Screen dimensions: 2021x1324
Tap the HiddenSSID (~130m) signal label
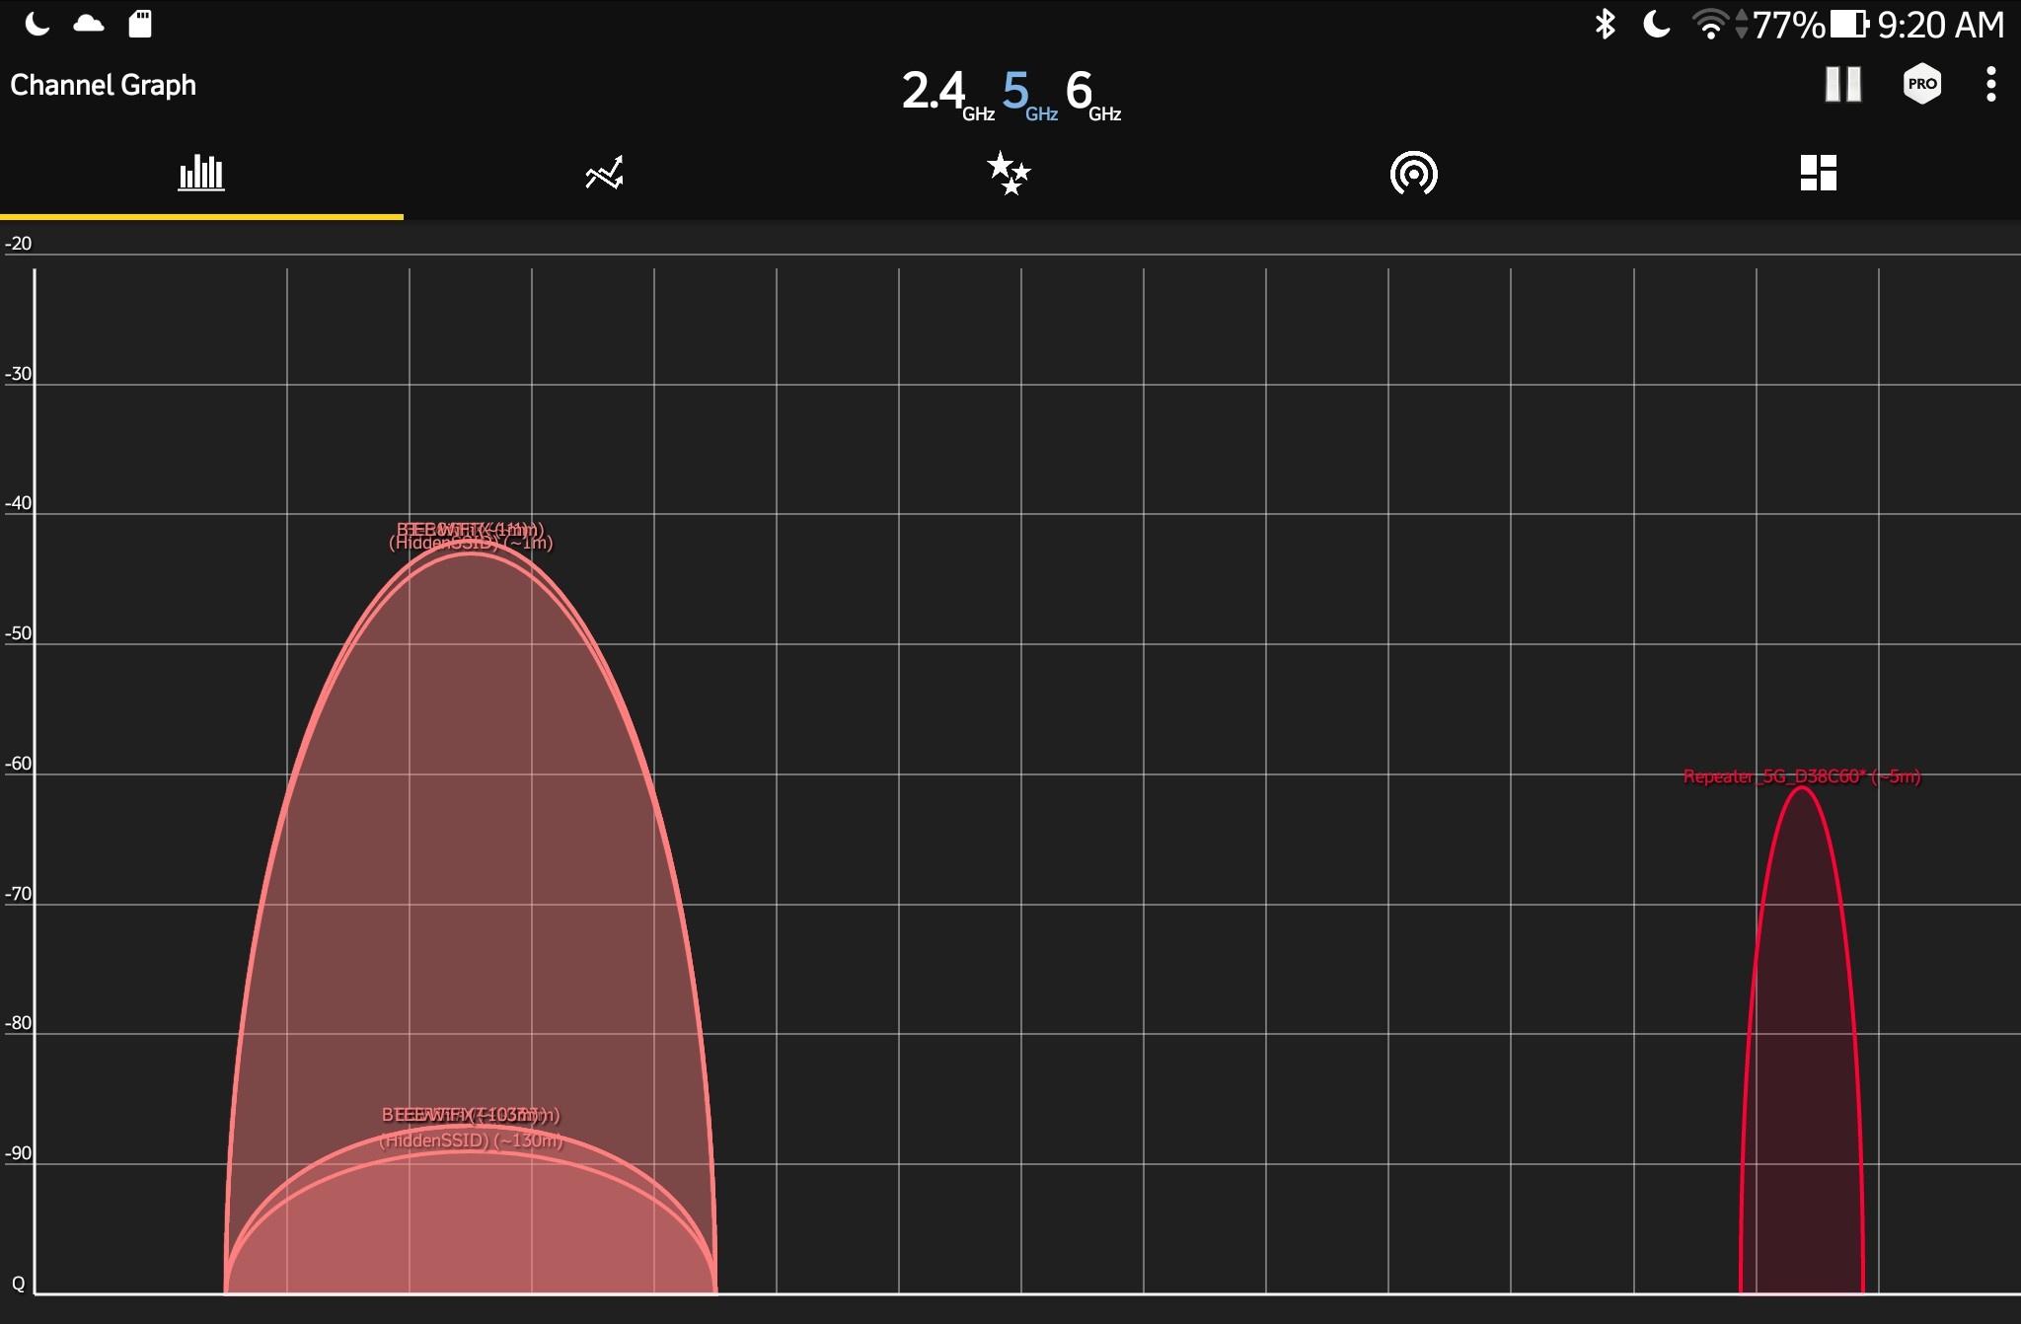471,1140
